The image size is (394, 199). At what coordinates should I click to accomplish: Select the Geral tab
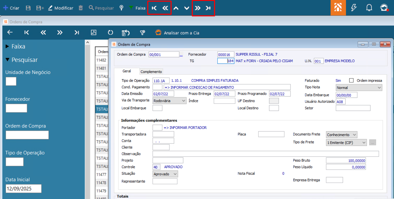pyautogui.click(x=127, y=71)
